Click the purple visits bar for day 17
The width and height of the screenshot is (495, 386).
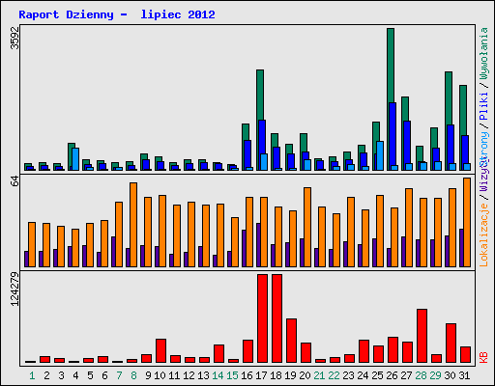[x=258, y=245]
